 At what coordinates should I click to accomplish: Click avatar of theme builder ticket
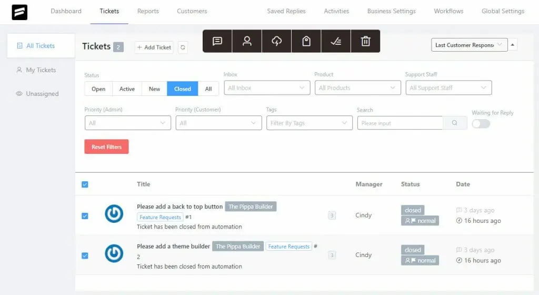pos(114,253)
